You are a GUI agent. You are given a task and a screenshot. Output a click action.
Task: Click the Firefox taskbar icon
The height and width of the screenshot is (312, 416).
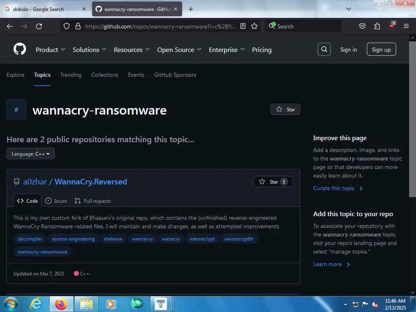(61, 304)
